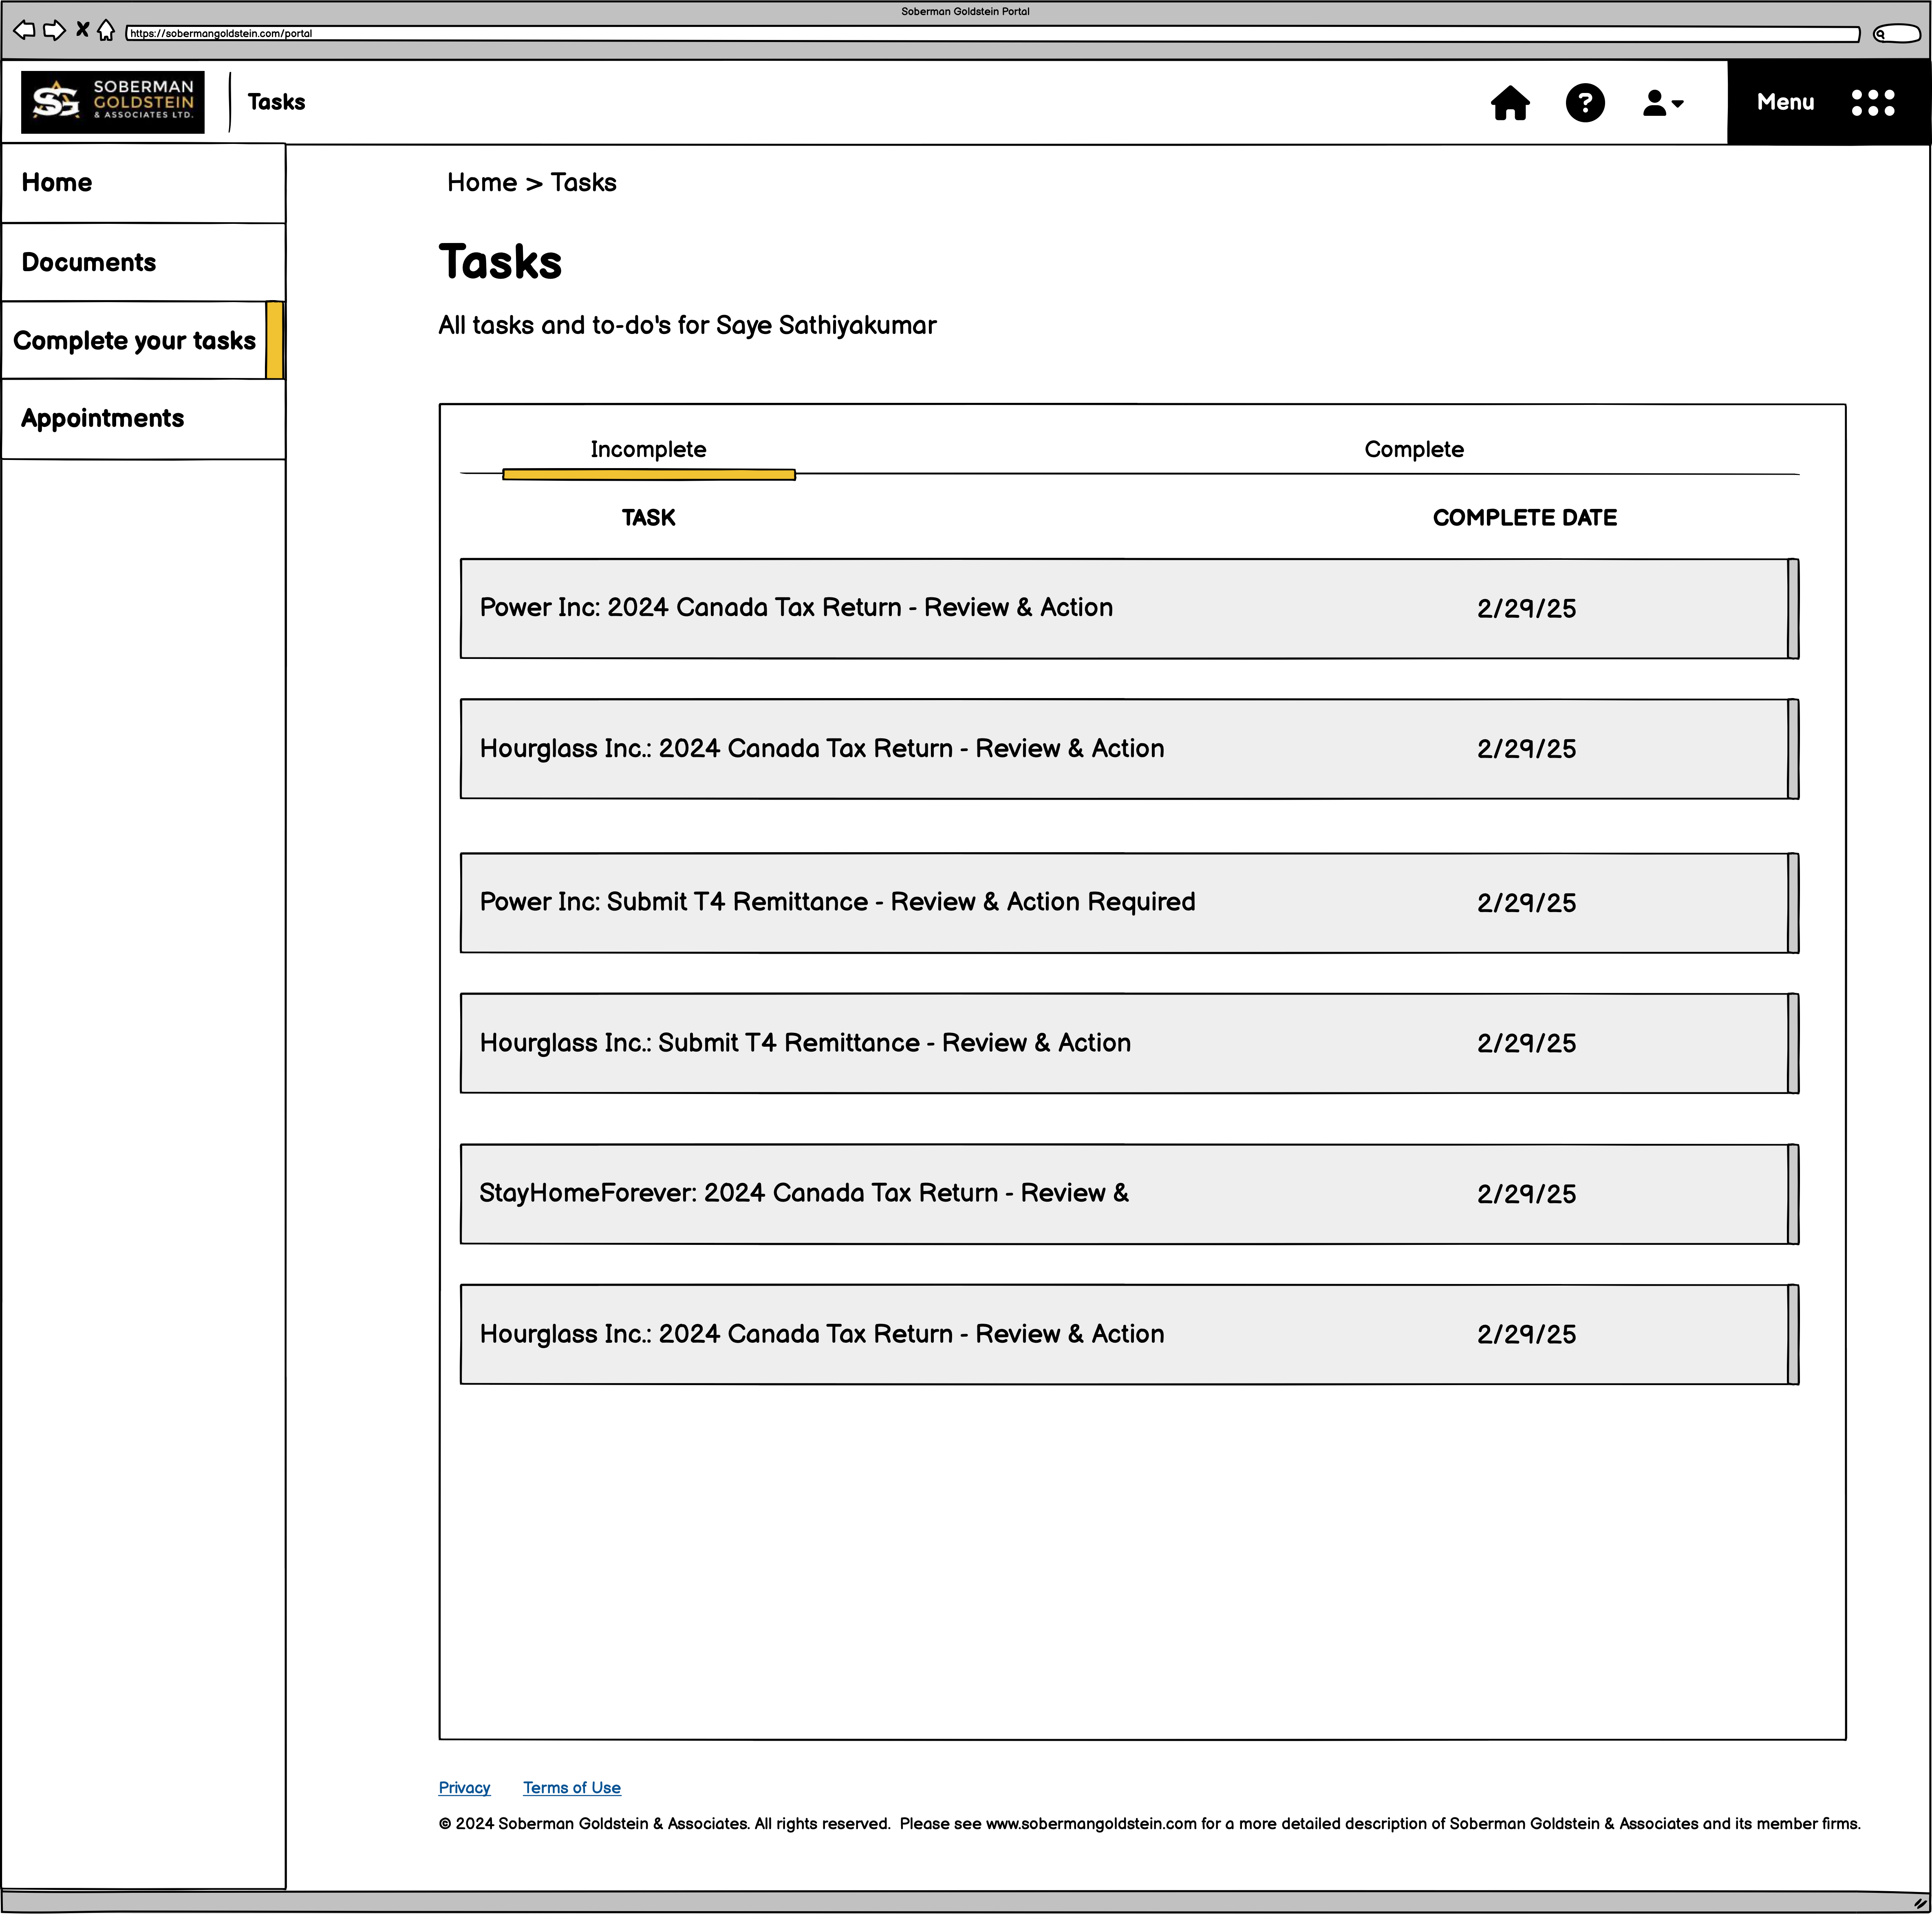Click date in StayHomeForever row
The image size is (1932, 1914).
pos(1526,1195)
